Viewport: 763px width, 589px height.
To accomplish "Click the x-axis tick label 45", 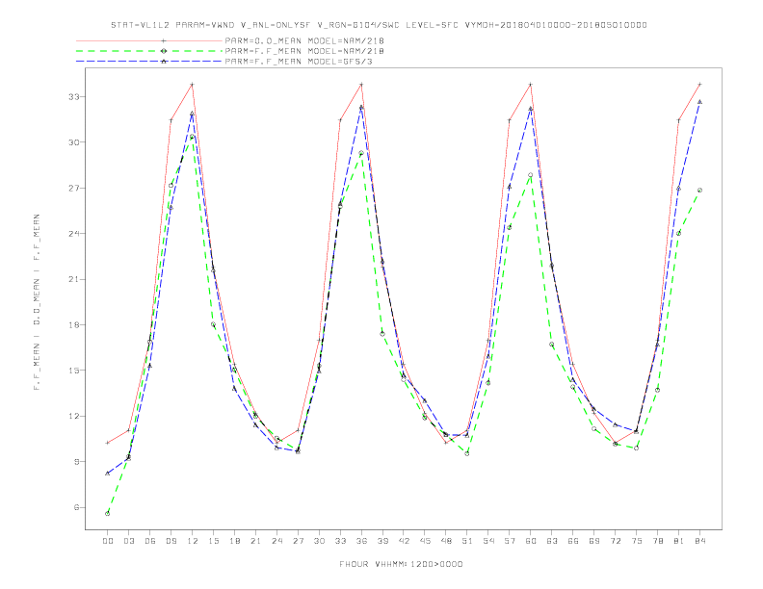I will 425,541.
